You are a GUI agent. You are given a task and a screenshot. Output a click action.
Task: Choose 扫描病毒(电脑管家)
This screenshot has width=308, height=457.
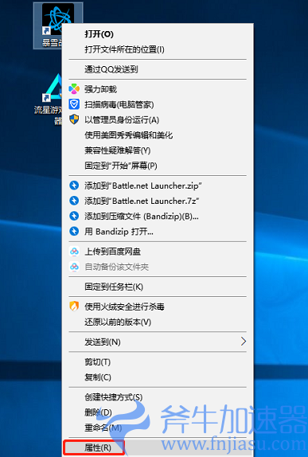pyautogui.click(x=158, y=104)
